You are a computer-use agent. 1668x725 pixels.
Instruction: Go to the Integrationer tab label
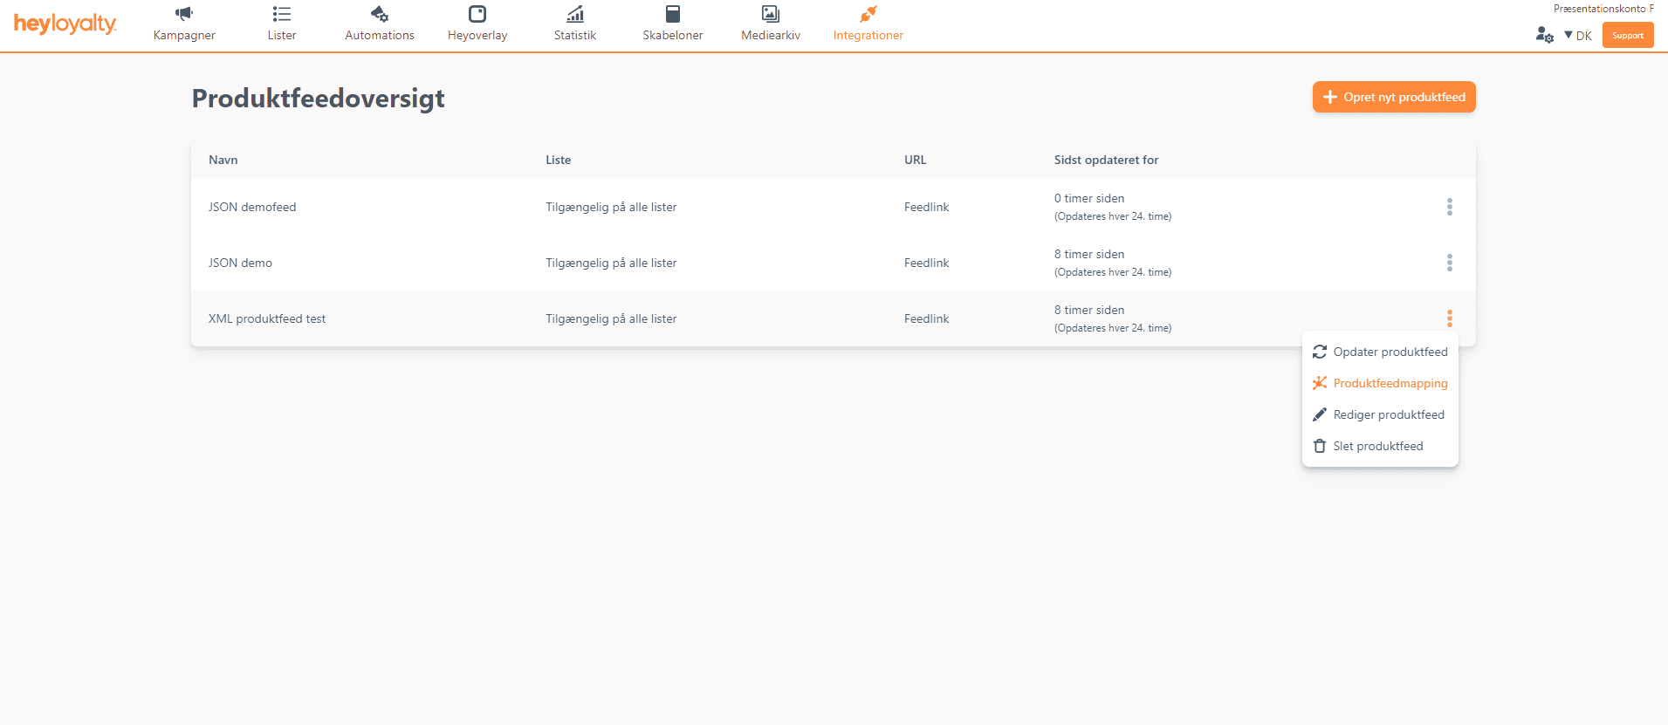pos(868,36)
